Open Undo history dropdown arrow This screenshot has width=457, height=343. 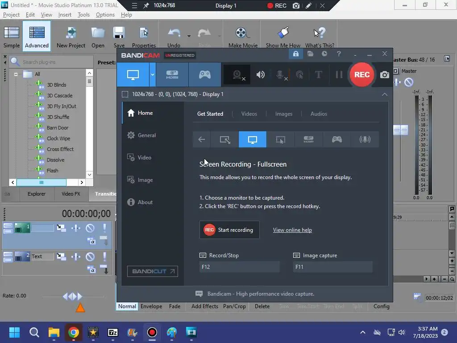pyautogui.click(x=189, y=36)
